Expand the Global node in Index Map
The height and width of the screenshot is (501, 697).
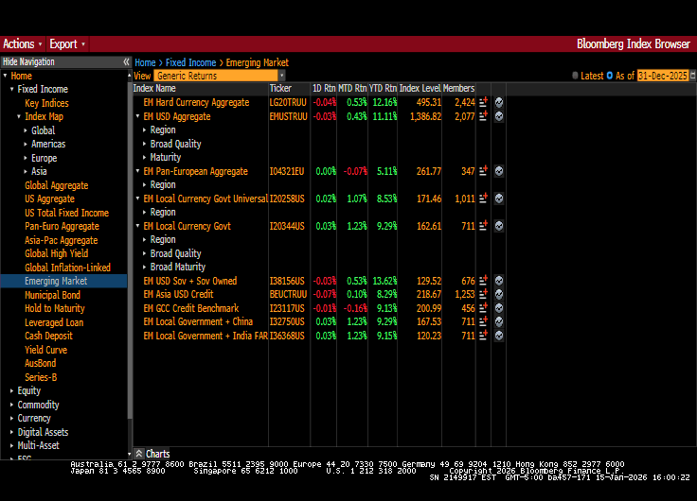pos(26,130)
